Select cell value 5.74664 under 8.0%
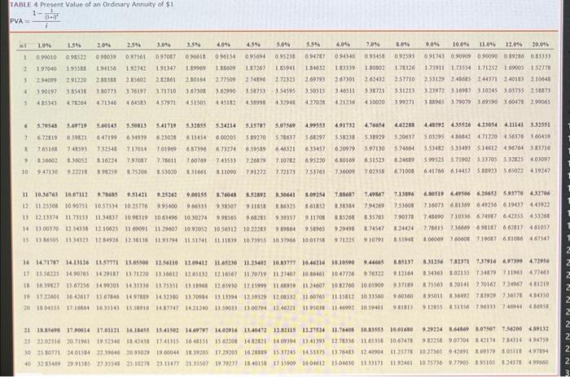 click(404, 148)
